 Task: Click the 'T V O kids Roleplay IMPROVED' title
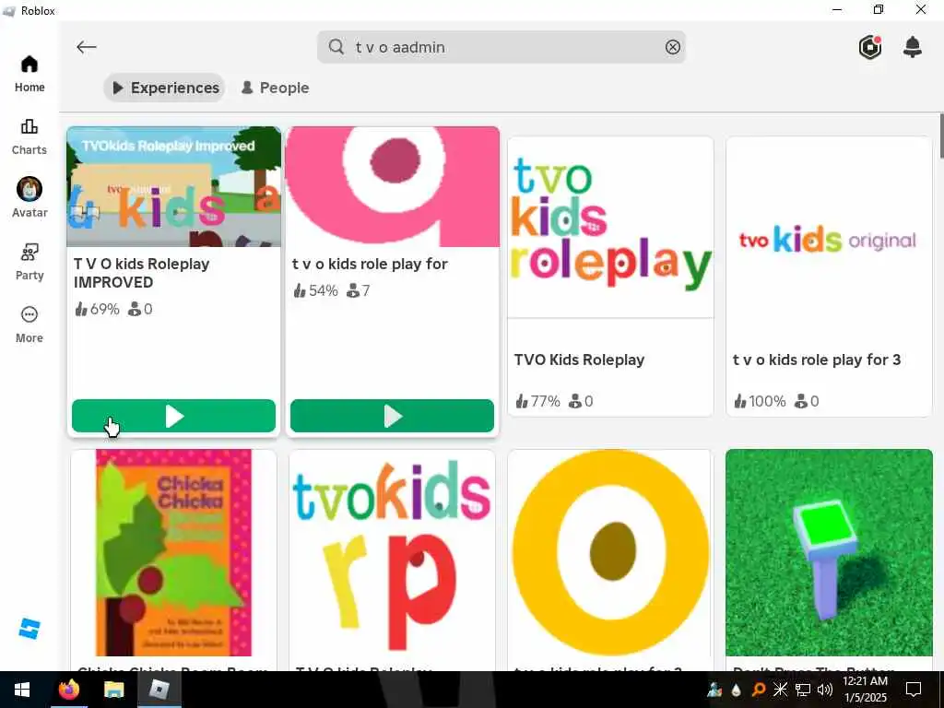141,273
